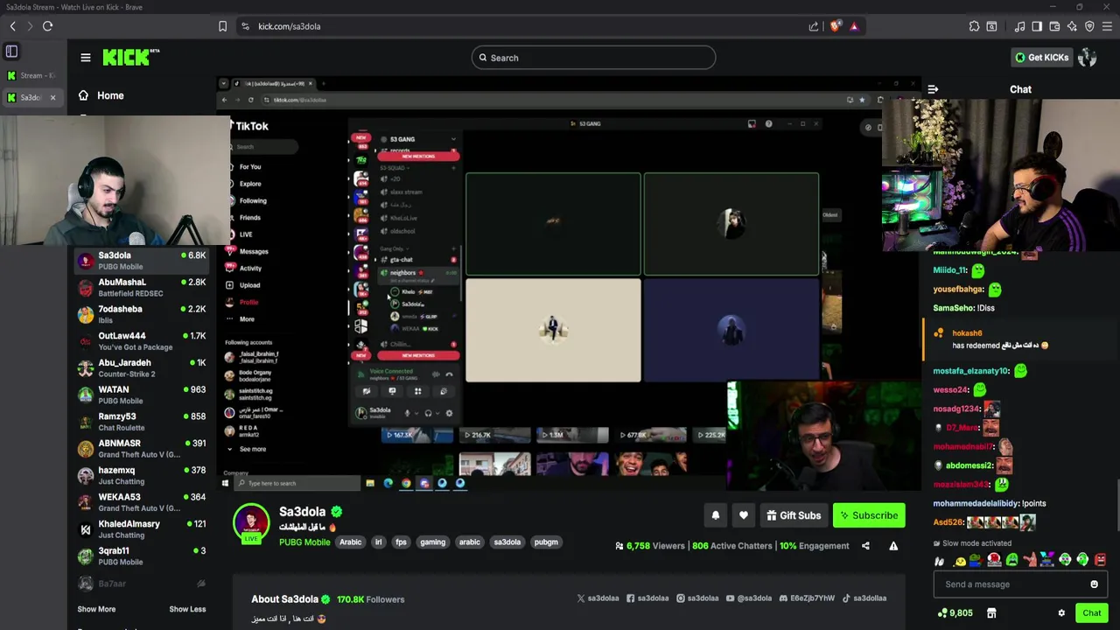The height and width of the screenshot is (630, 1120).
Task: Open Ramzy53 channel in sidebar
Action: pyautogui.click(x=142, y=422)
